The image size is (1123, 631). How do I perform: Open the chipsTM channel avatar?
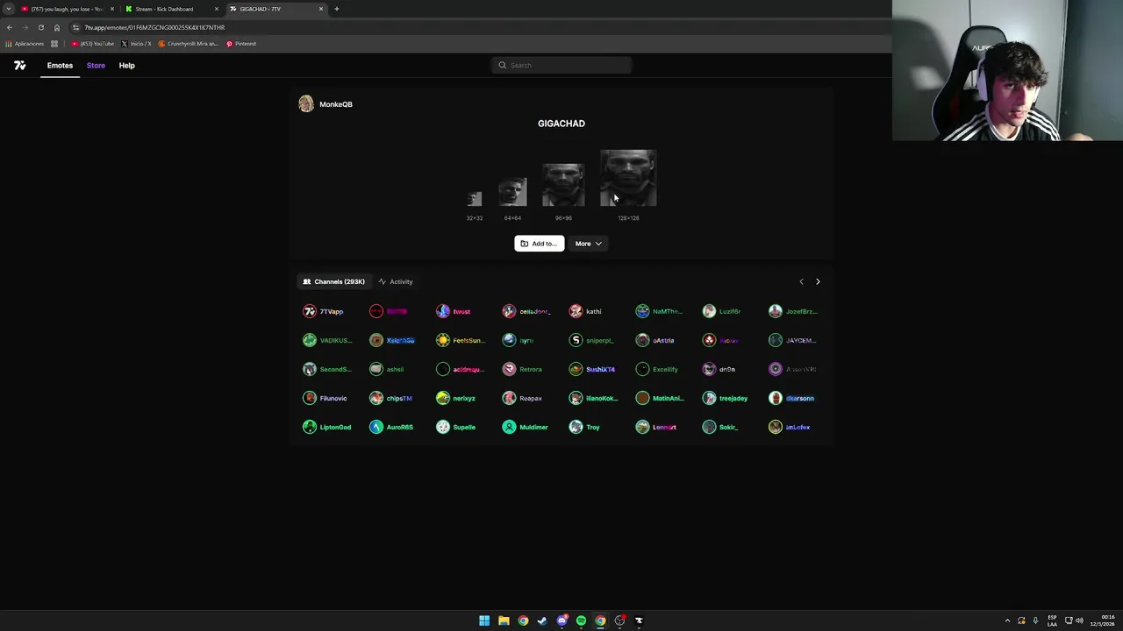(x=376, y=398)
